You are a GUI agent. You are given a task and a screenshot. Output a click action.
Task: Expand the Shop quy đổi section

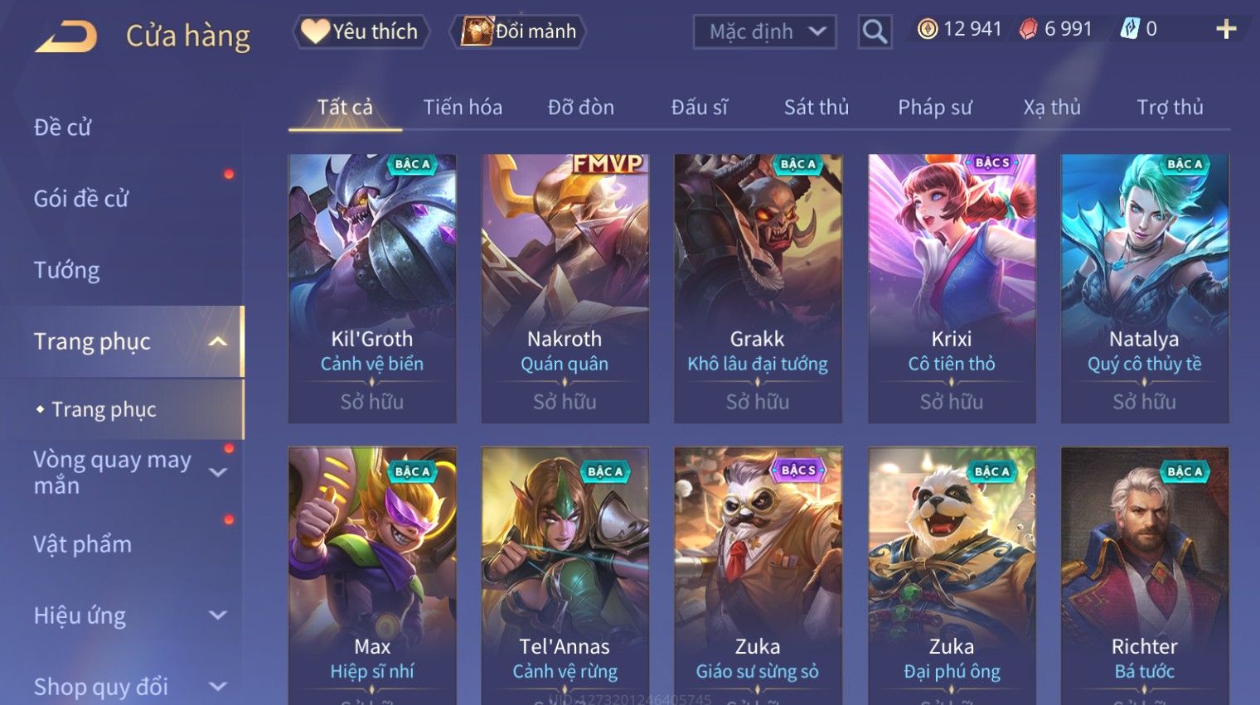(218, 687)
